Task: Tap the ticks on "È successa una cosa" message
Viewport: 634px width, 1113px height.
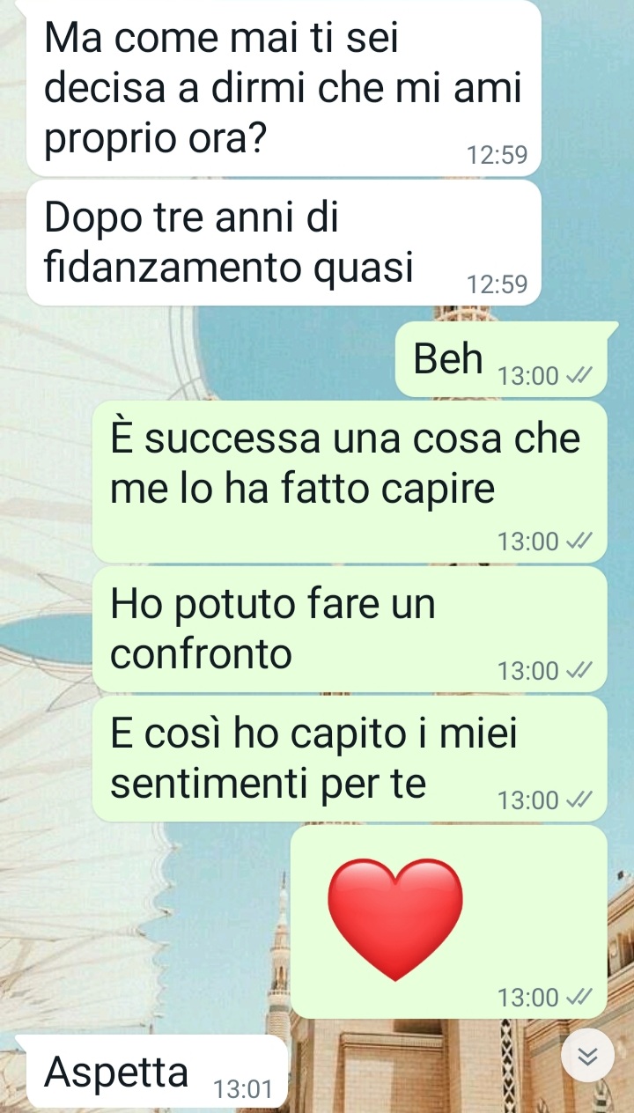Action: coord(578,542)
